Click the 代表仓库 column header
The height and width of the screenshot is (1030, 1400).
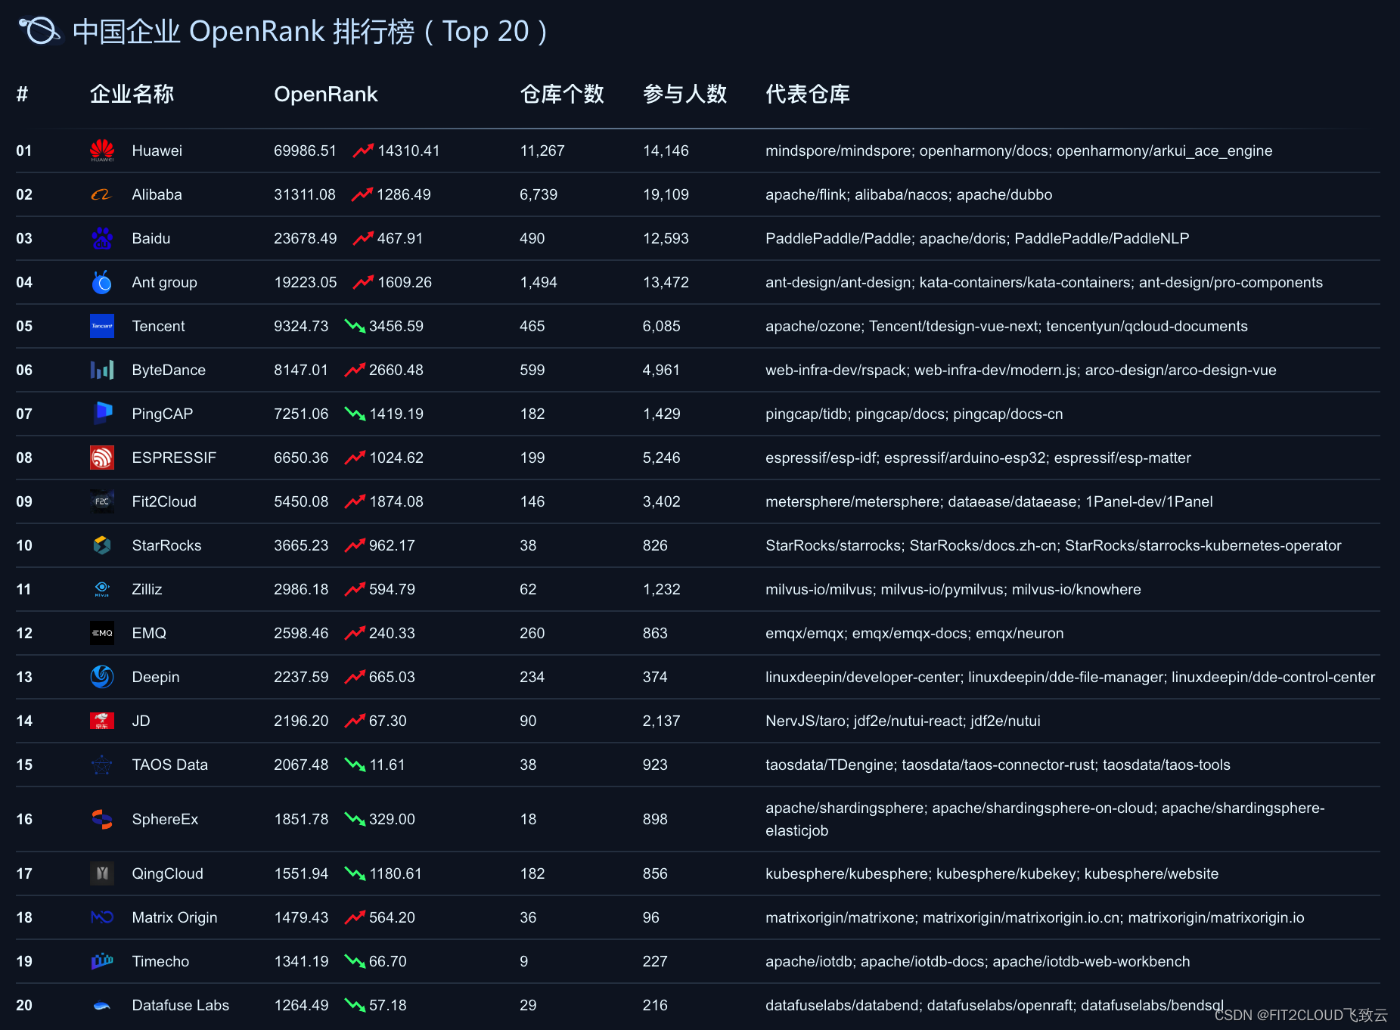pyautogui.click(x=807, y=94)
